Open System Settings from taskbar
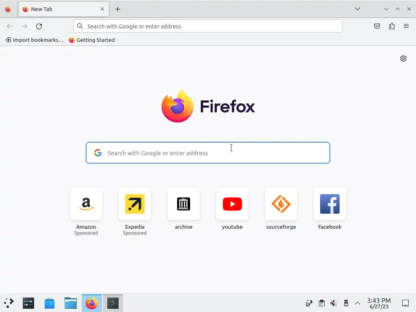Screen dimensions: 416x312 28,303
